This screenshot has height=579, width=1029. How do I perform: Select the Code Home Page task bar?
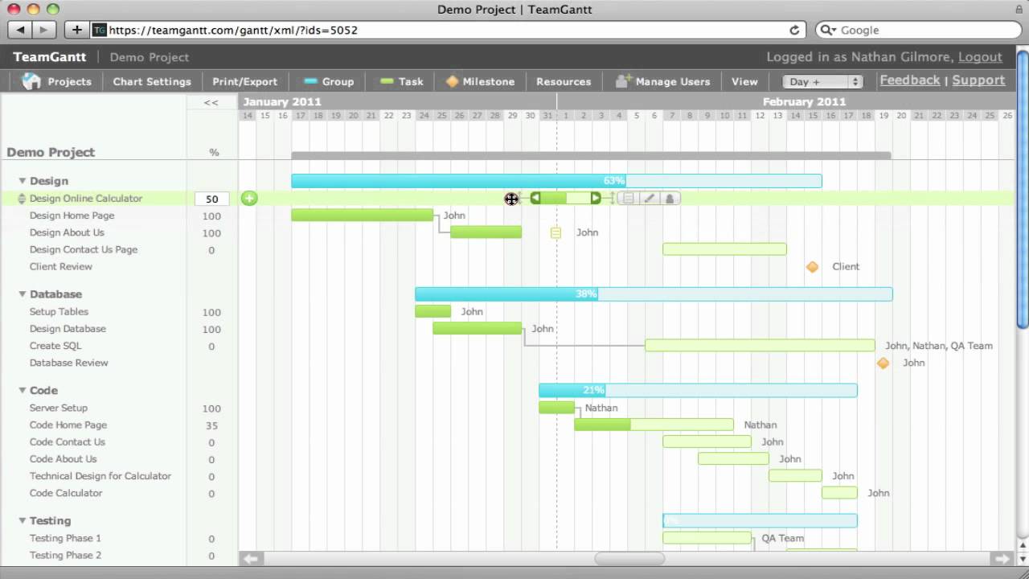pos(654,425)
